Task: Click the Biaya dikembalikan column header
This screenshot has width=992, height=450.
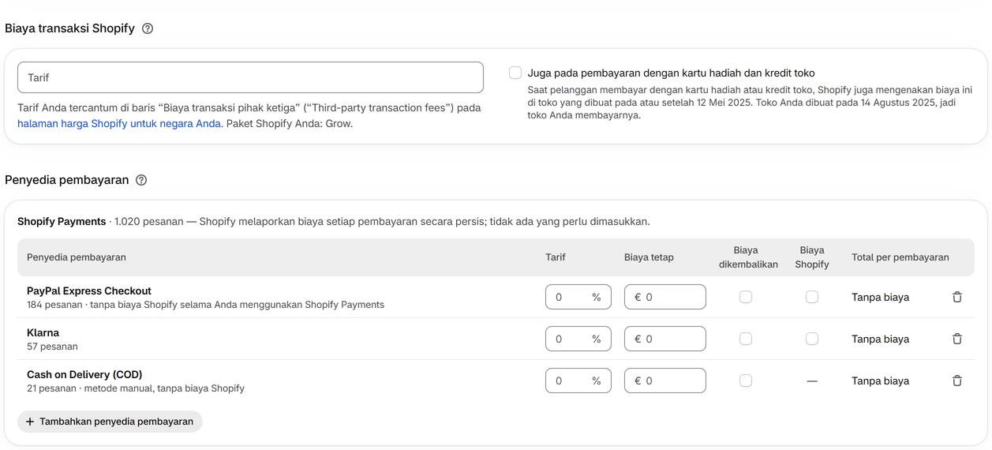Action: [748, 257]
